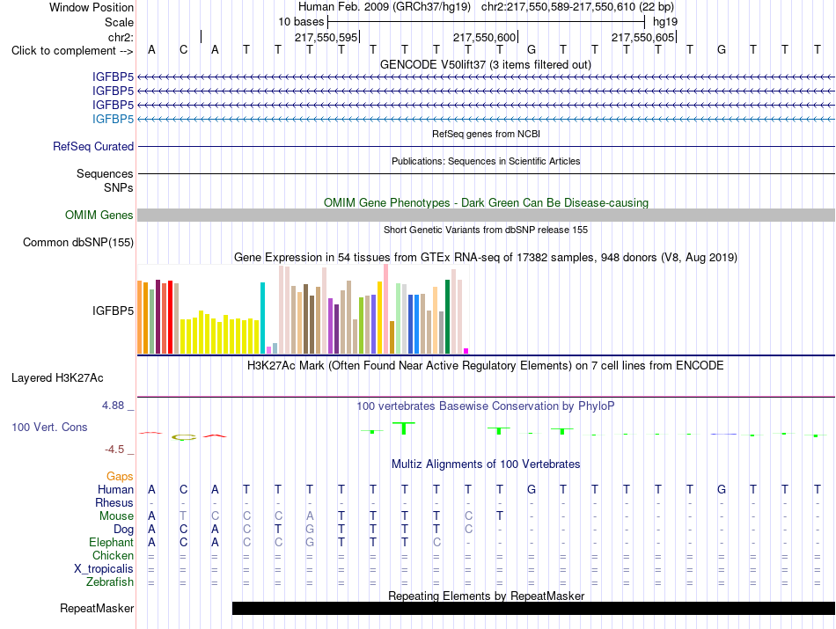Click the light-blue IGFBP5 transcript label

click(x=113, y=119)
